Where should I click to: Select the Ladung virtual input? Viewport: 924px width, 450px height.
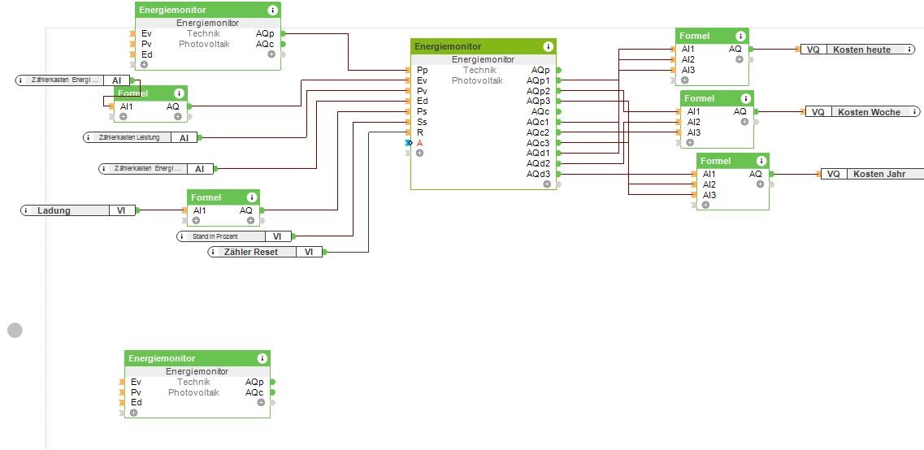(78, 210)
